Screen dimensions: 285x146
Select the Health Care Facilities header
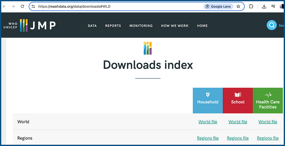click(x=268, y=100)
